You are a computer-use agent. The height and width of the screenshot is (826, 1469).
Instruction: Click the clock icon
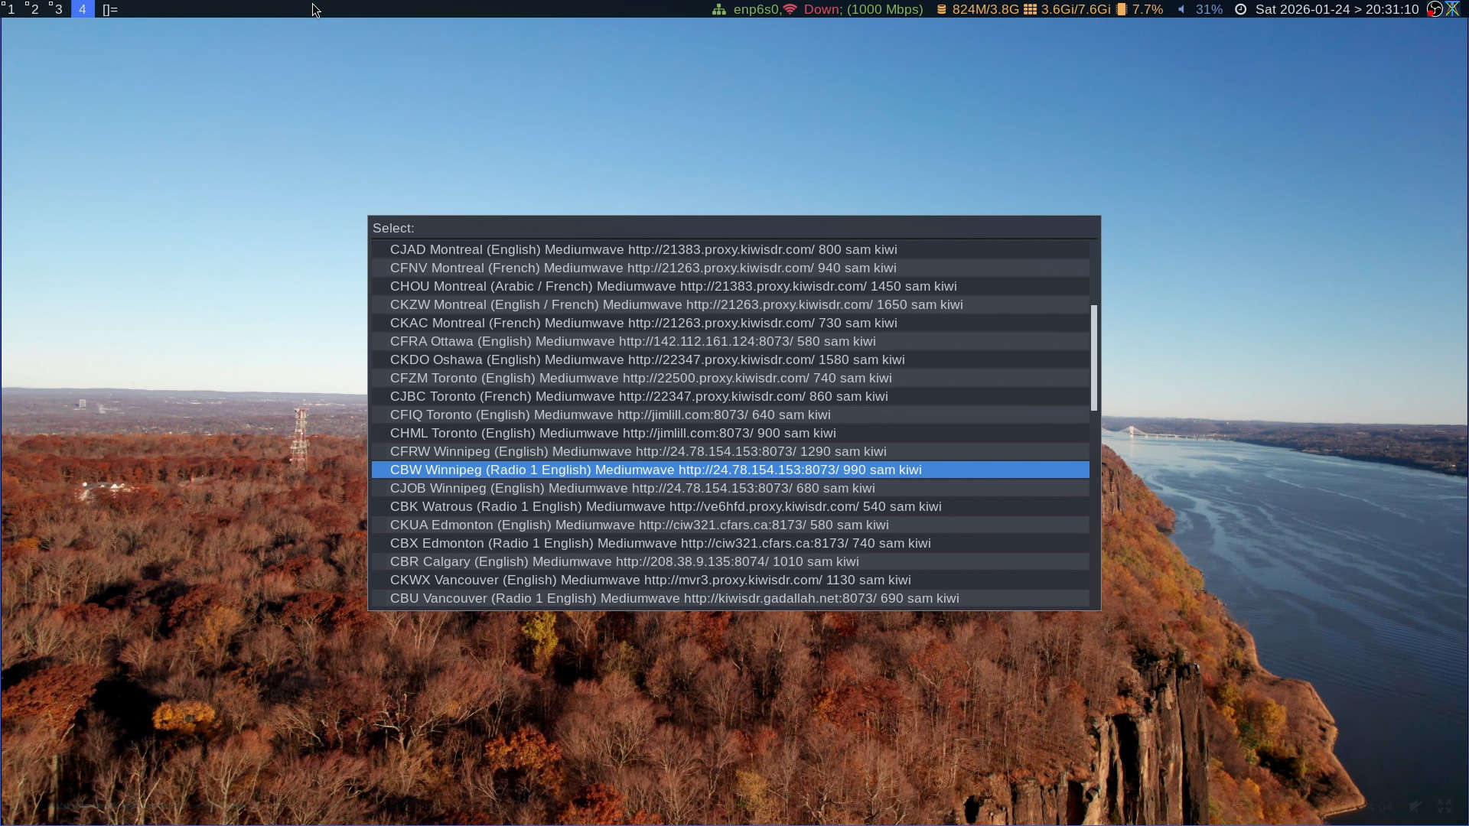pyautogui.click(x=1241, y=9)
